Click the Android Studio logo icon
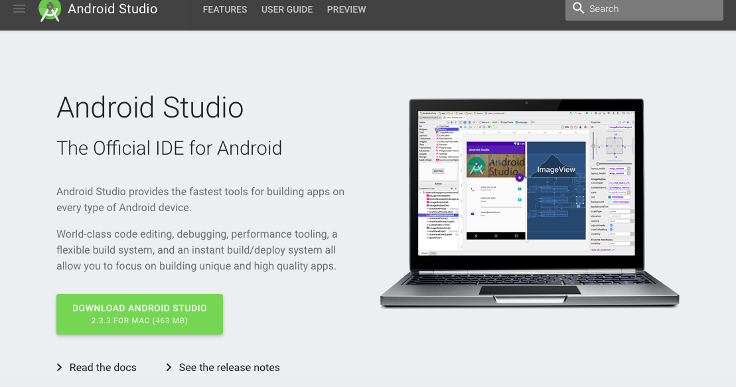The width and height of the screenshot is (736, 387). [x=50, y=11]
